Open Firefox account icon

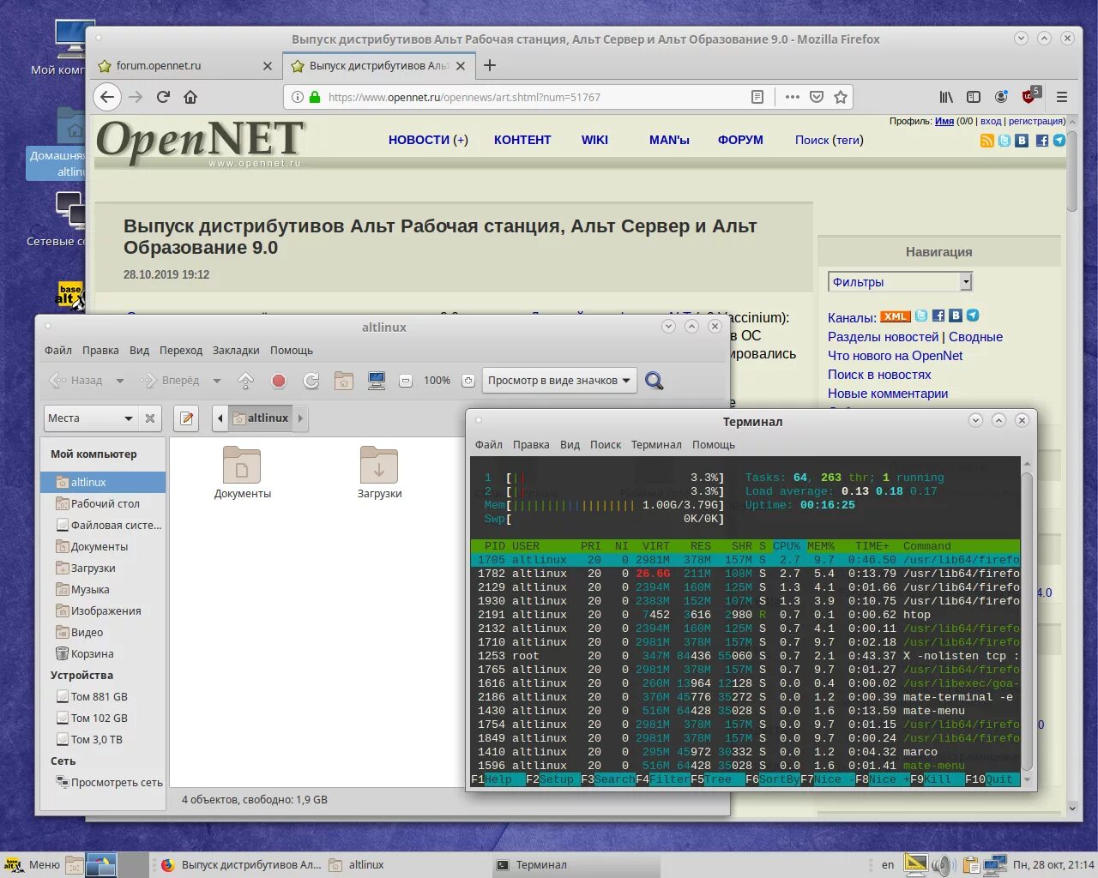pos(1001,97)
